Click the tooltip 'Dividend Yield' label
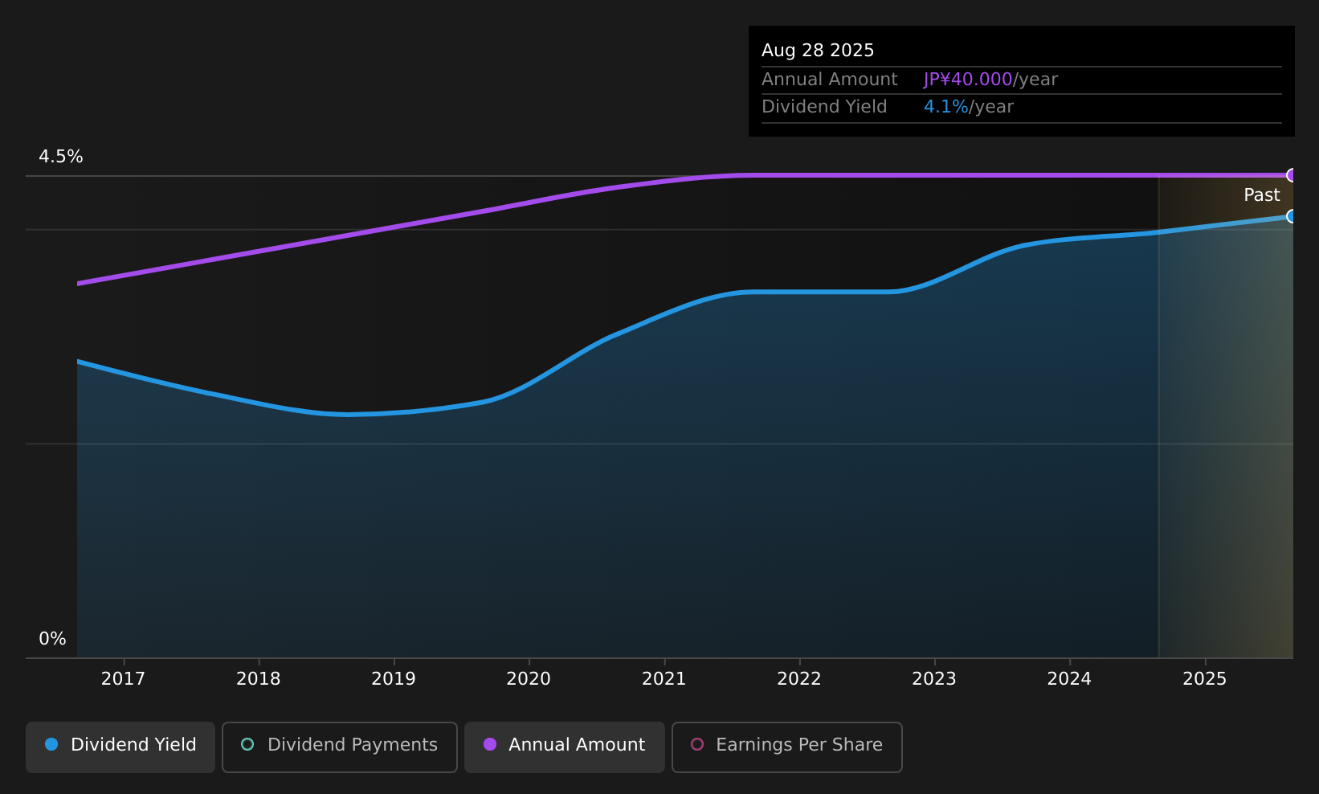This screenshot has width=1319, height=794. point(824,107)
